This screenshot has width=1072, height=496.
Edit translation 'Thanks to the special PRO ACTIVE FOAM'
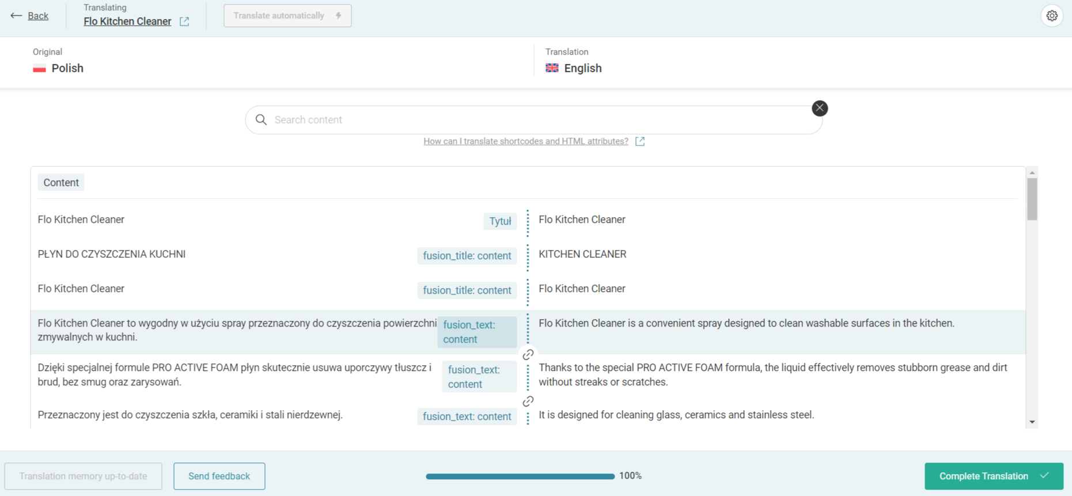click(x=773, y=374)
